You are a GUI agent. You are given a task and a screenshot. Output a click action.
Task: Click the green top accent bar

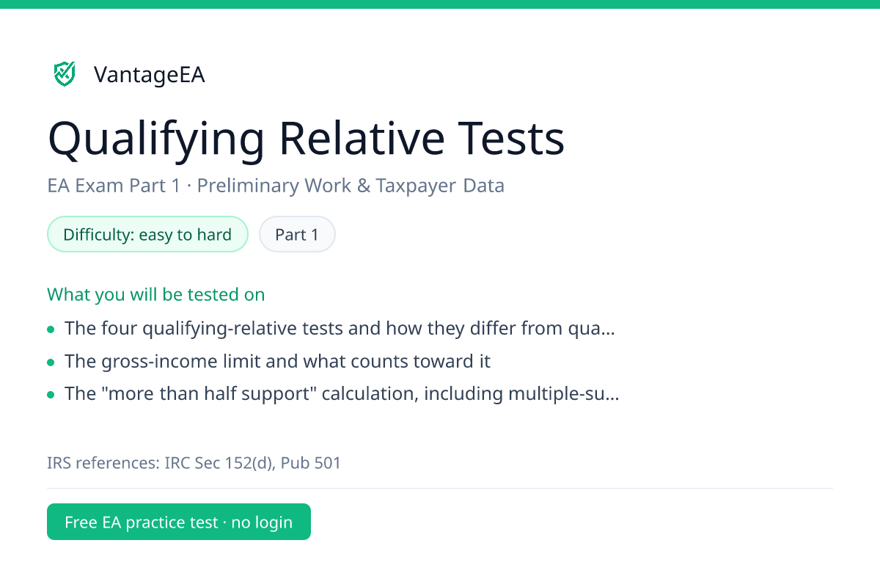(440, 4)
